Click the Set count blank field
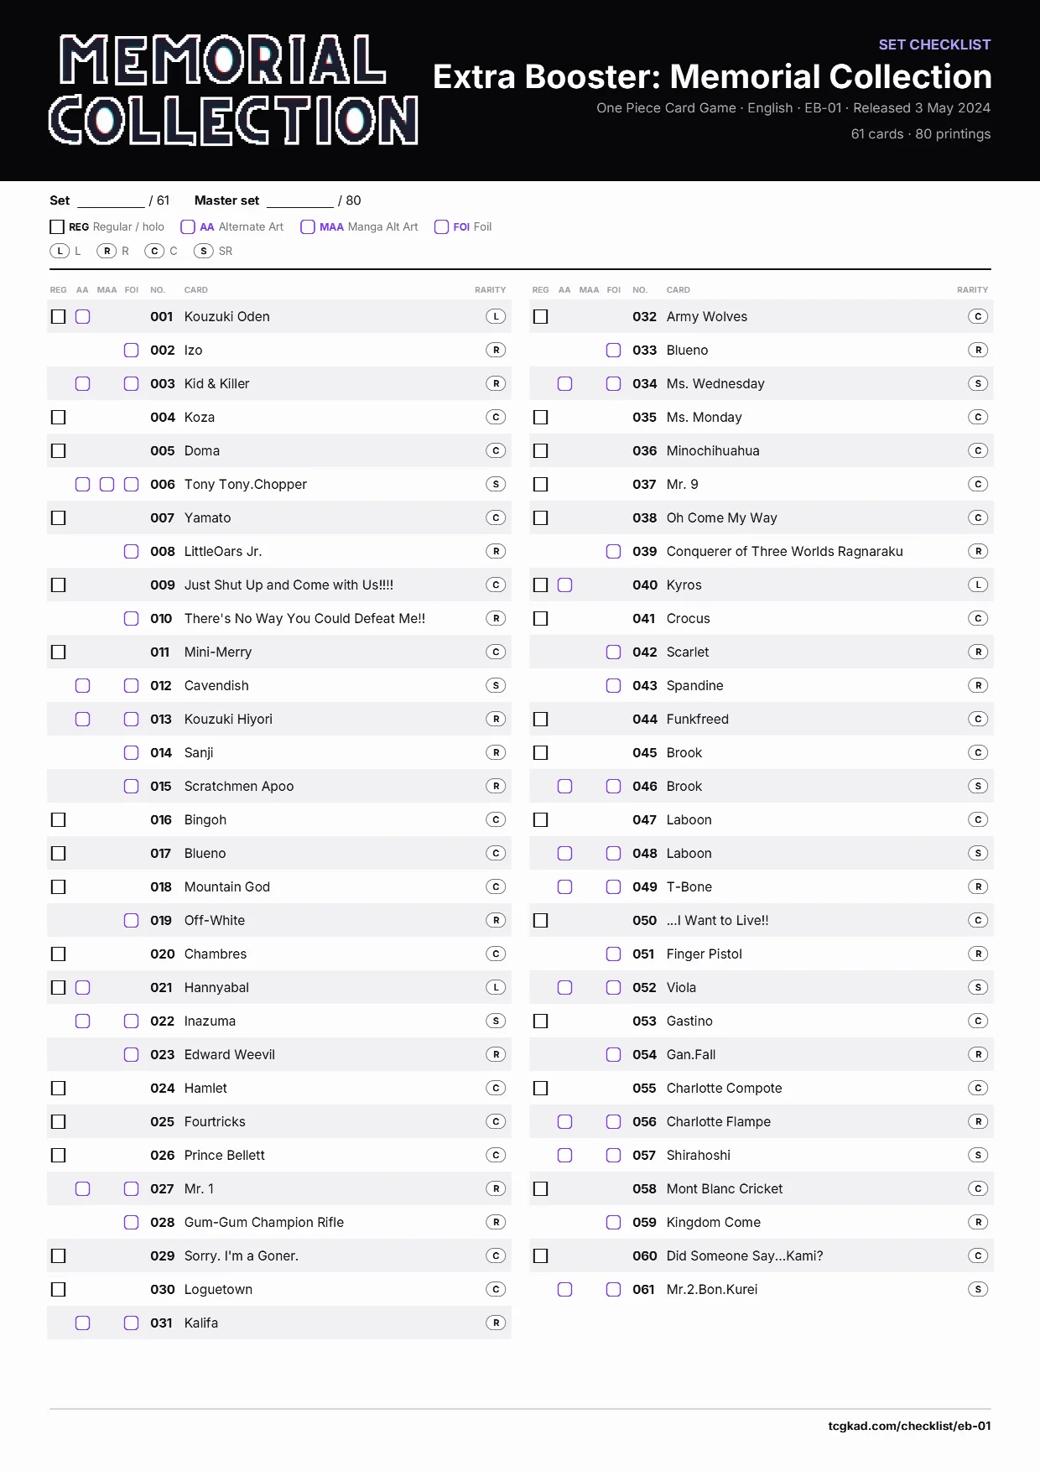 (111, 201)
